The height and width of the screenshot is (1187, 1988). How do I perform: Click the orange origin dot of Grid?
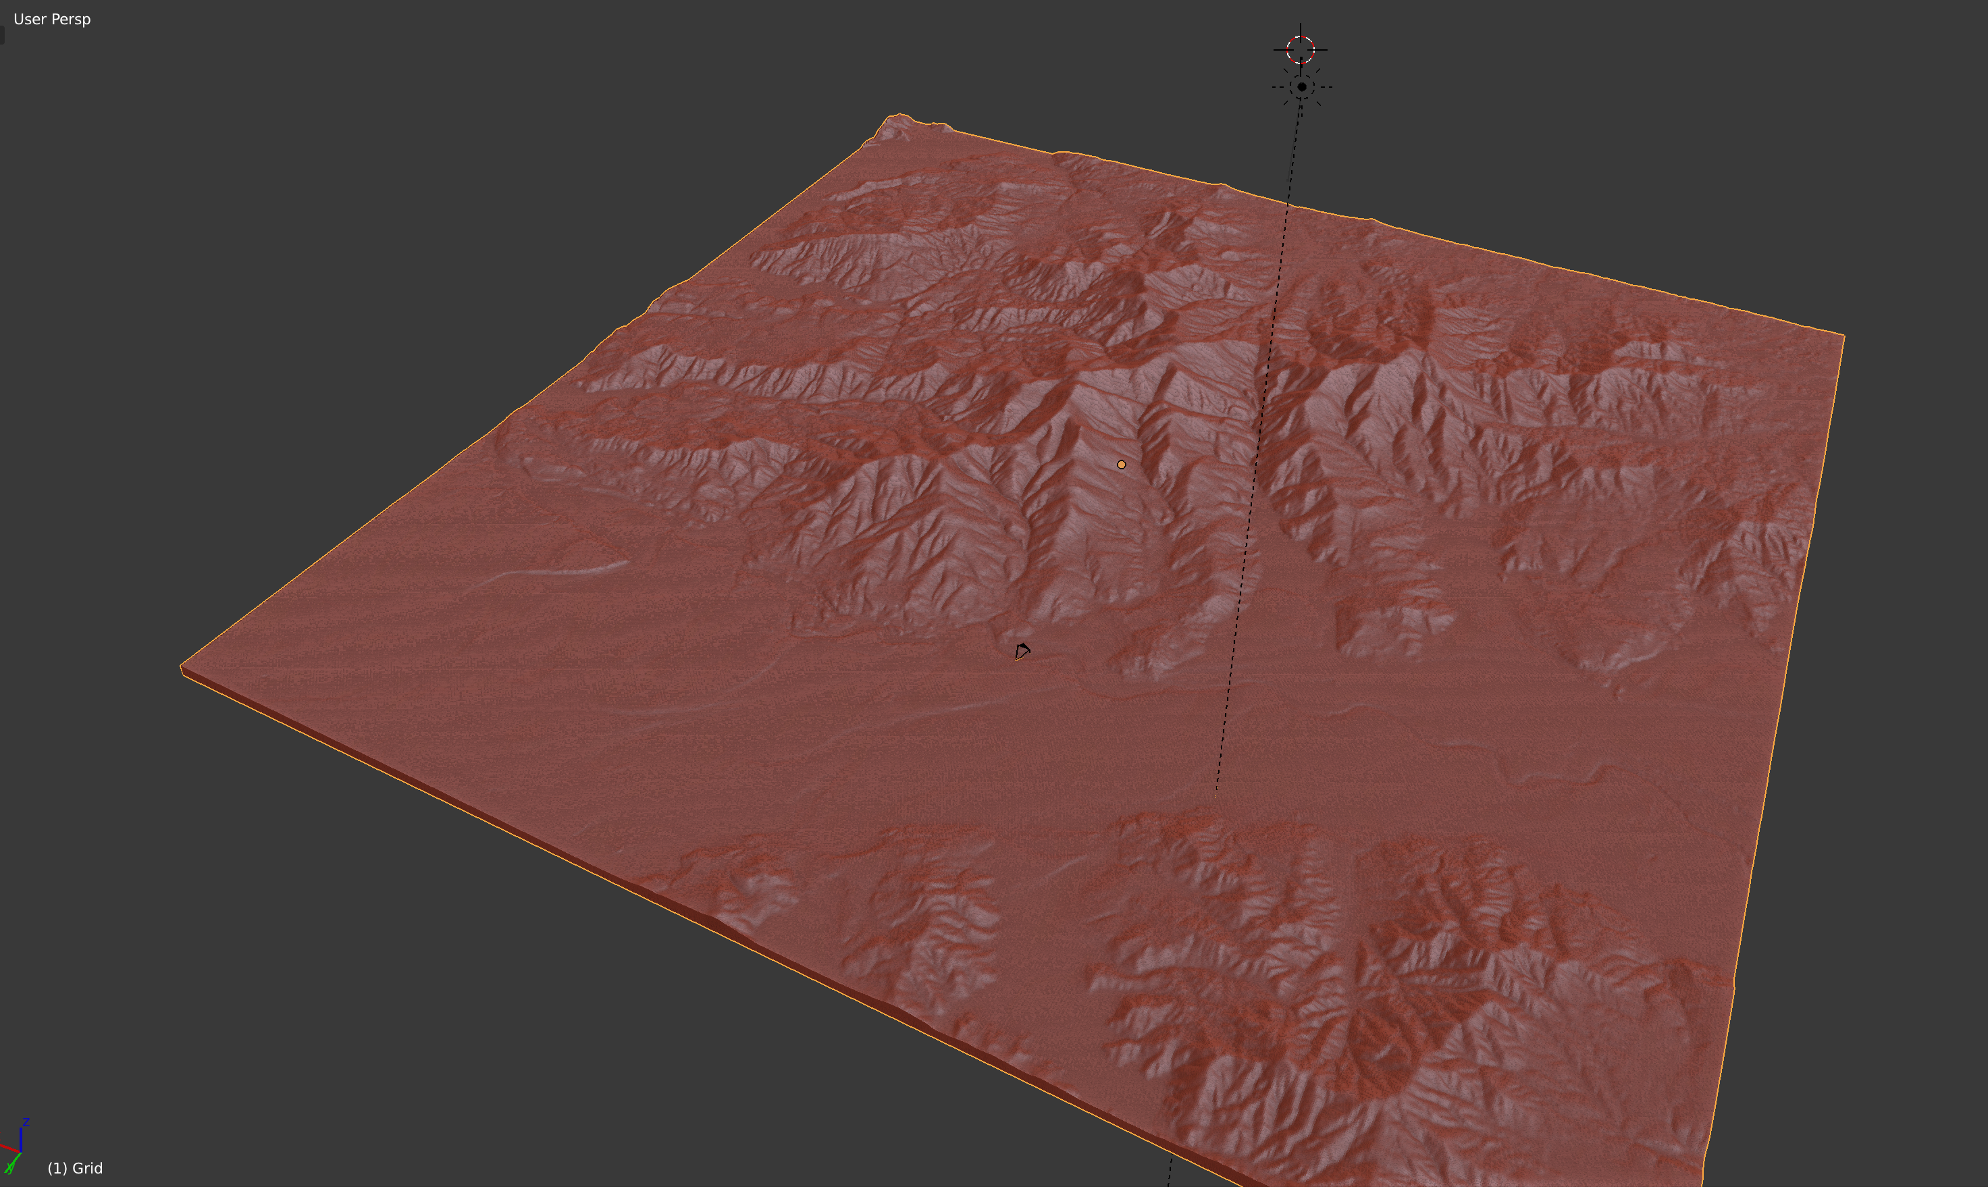click(1121, 465)
